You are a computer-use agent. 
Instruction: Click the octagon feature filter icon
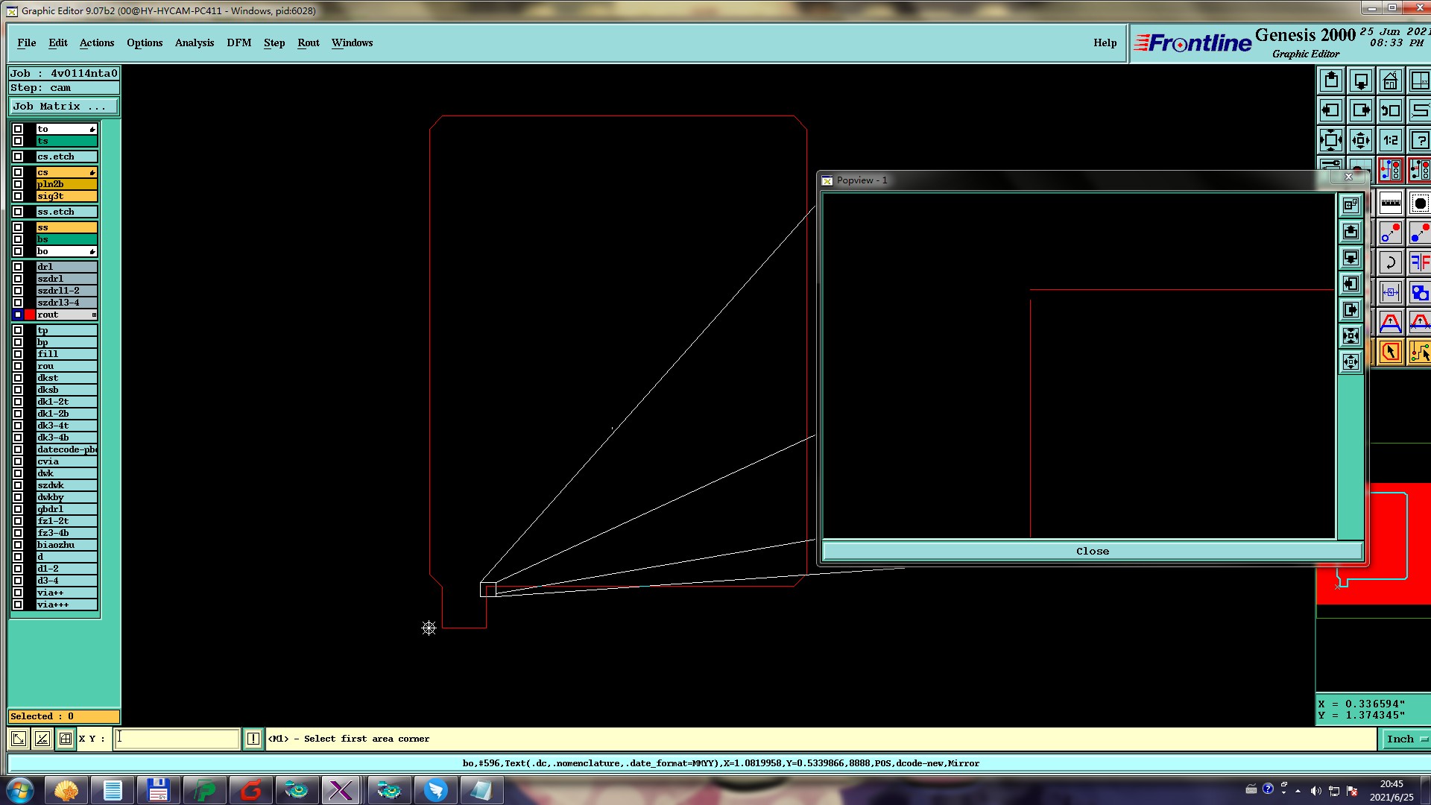click(x=1420, y=203)
